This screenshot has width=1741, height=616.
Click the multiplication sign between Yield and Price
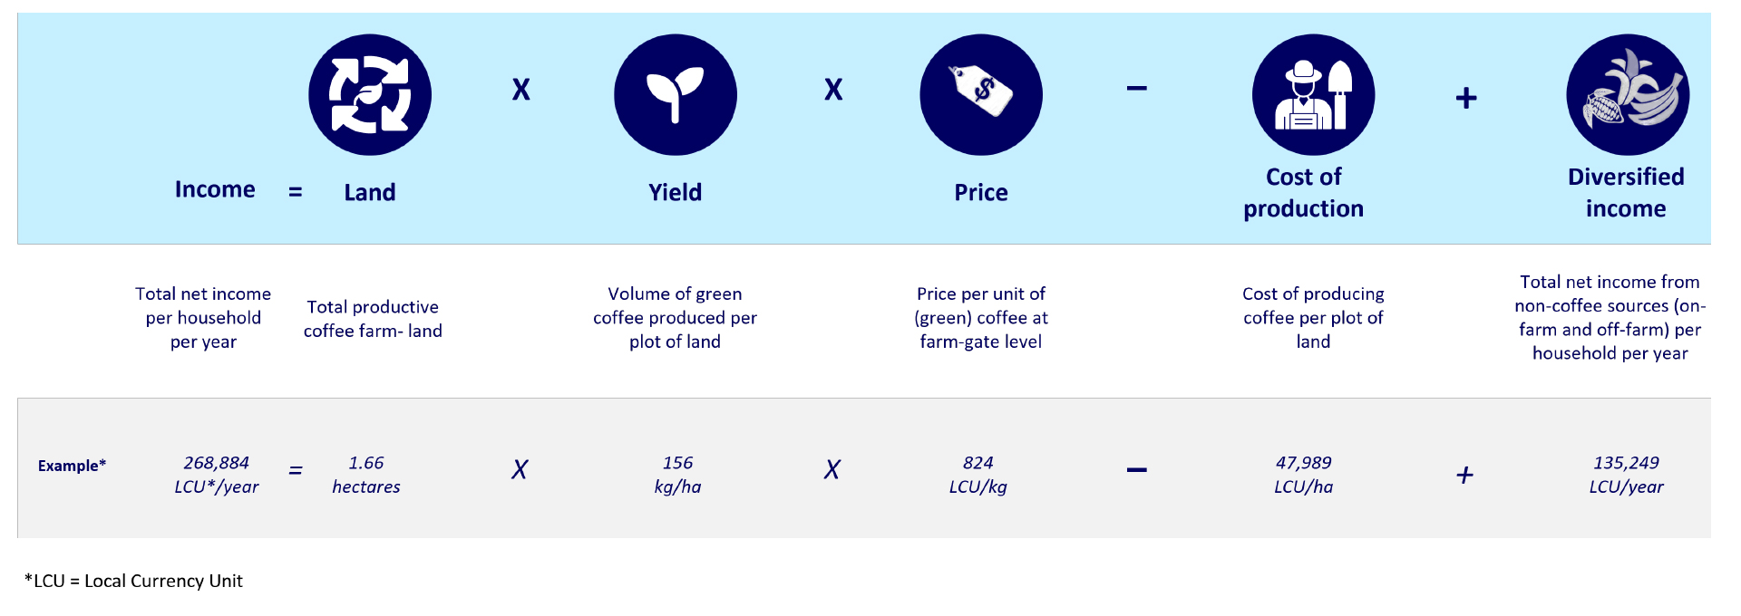[833, 90]
